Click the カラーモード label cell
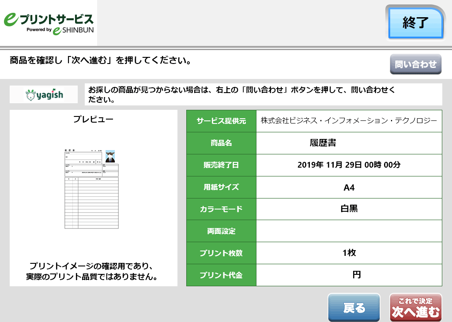This screenshot has width=452, height=322. [x=222, y=209]
